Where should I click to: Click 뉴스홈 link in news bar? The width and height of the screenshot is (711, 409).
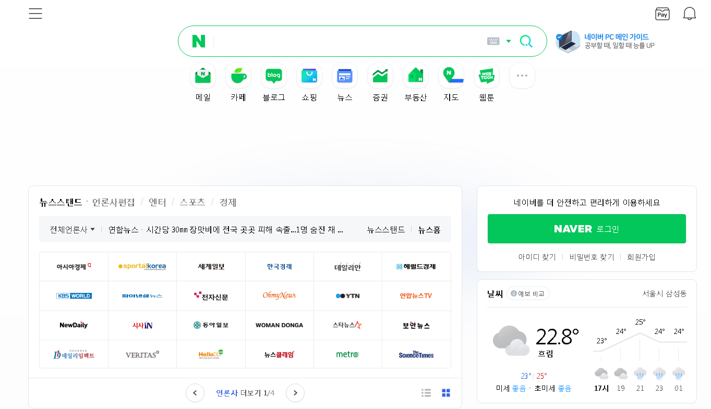[x=429, y=230]
